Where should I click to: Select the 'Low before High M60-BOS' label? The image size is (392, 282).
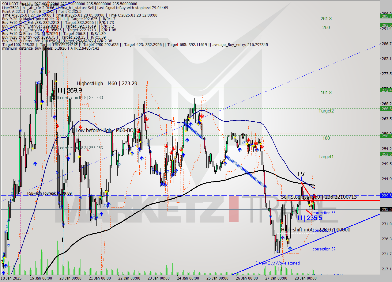pos(106,131)
